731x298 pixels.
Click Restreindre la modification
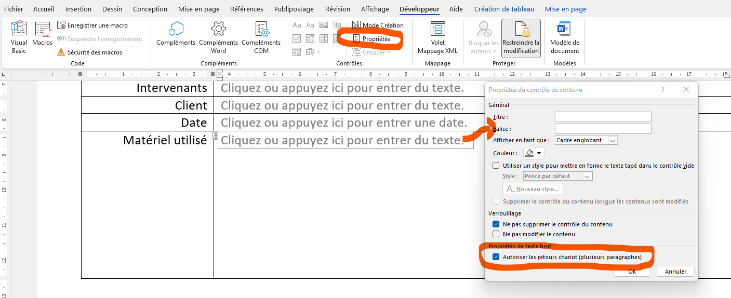click(x=521, y=38)
